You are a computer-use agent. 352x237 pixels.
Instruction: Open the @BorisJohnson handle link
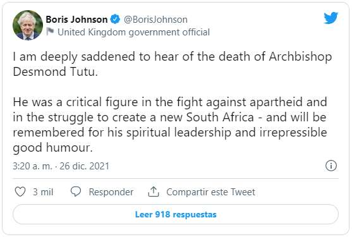click(x=155, y=20)
